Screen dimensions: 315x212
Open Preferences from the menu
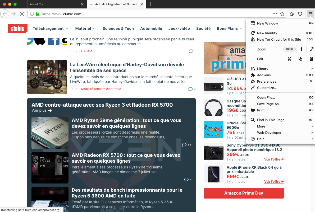pos(280,81)
